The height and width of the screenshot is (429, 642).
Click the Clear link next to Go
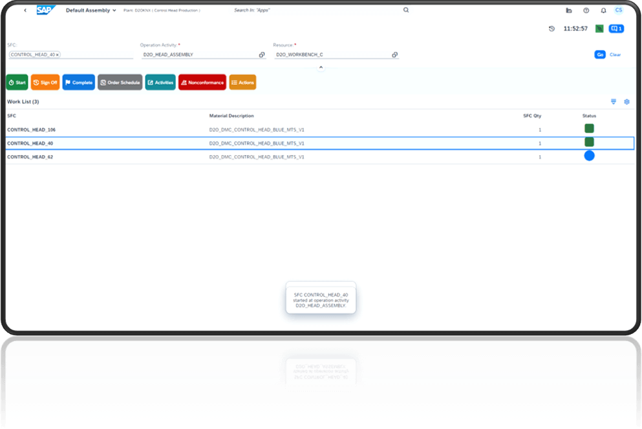coord(614,54)
